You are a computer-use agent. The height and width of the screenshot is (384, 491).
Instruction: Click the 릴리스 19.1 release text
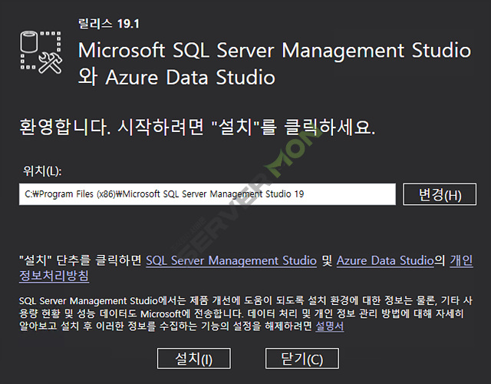tap(109, 24)
